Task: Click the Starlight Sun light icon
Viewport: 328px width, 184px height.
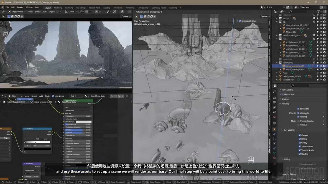Action: click(280, 80)
